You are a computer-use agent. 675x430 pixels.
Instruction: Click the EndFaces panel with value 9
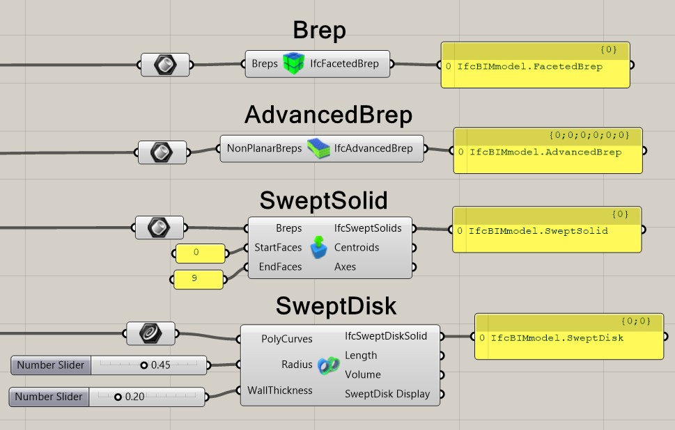coord(199,279)
